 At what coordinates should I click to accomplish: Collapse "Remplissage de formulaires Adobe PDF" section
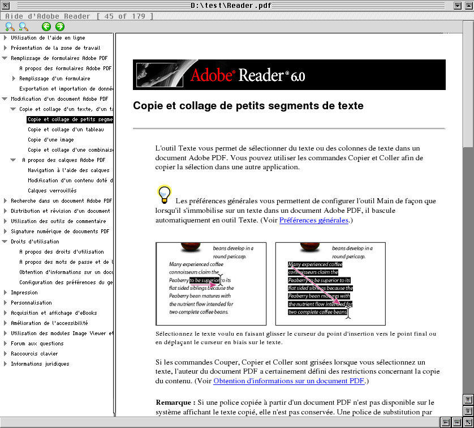tap(5, 58)
